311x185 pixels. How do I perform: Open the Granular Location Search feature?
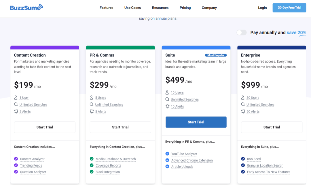point(265,165)
